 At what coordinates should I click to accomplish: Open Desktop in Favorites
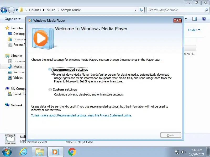coord(19,34)
